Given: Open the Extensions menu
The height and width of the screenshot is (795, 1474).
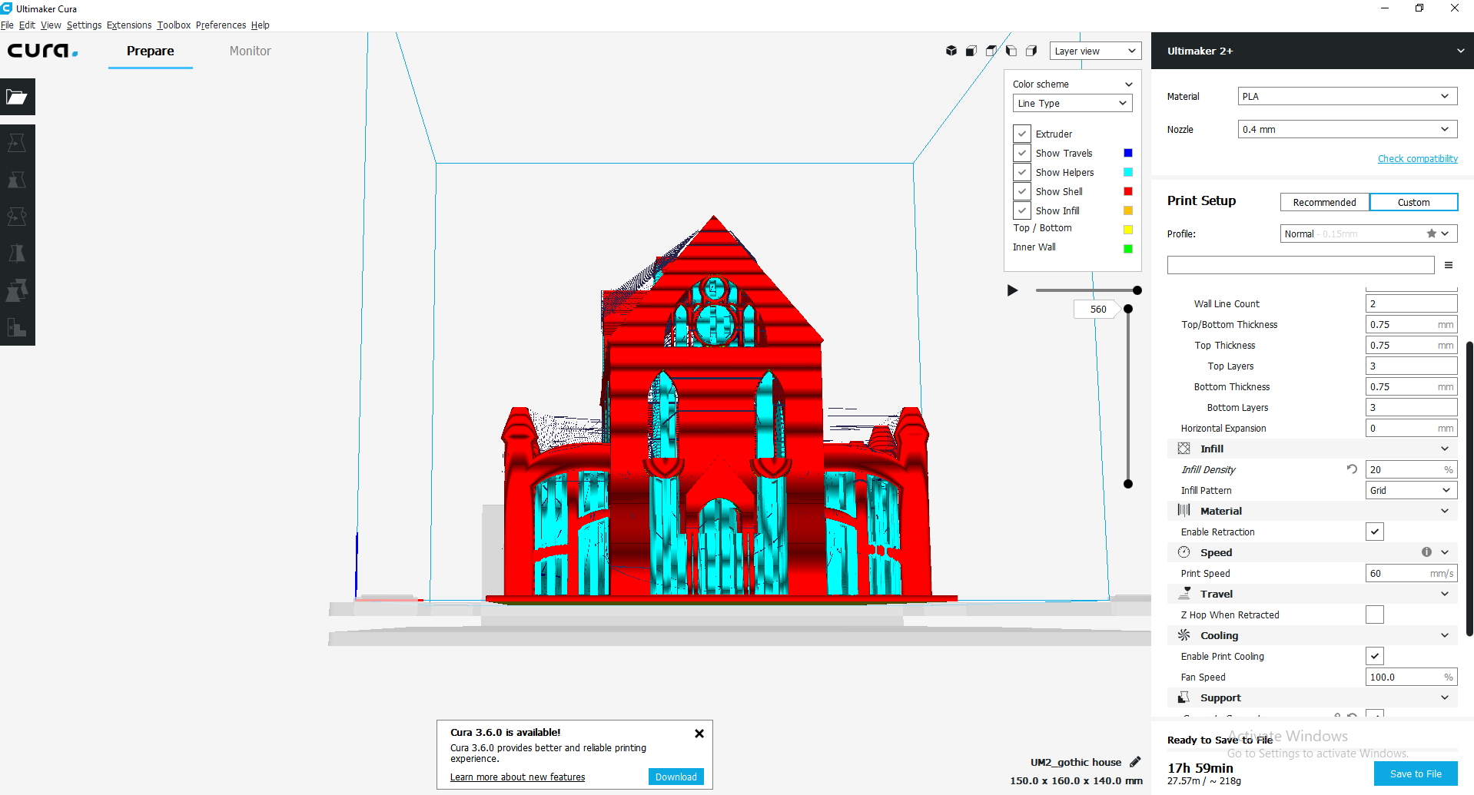Looking at the screenshot, I should [x=128, y=25].
